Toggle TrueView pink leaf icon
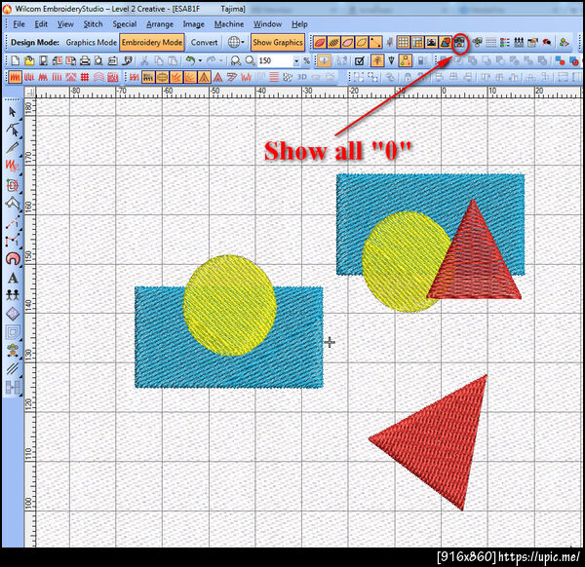This screenshot has width=585, height=567. [x=347, y=42]
